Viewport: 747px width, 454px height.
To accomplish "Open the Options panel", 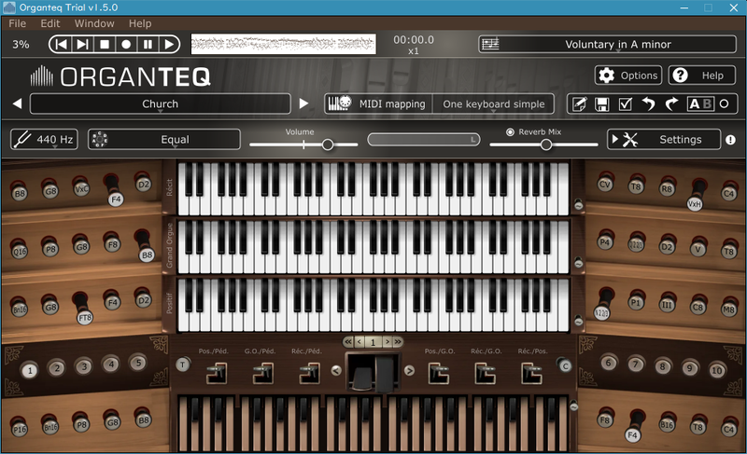I will click(x=627, y=76).
